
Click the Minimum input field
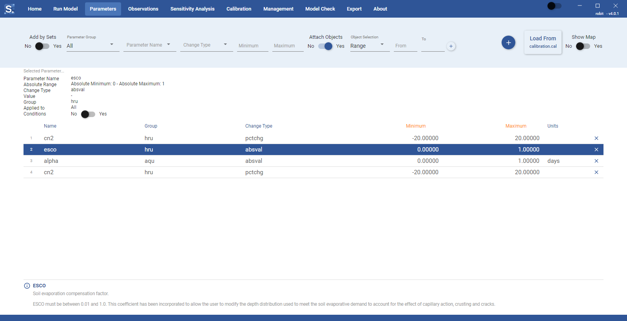click(253, 46)
